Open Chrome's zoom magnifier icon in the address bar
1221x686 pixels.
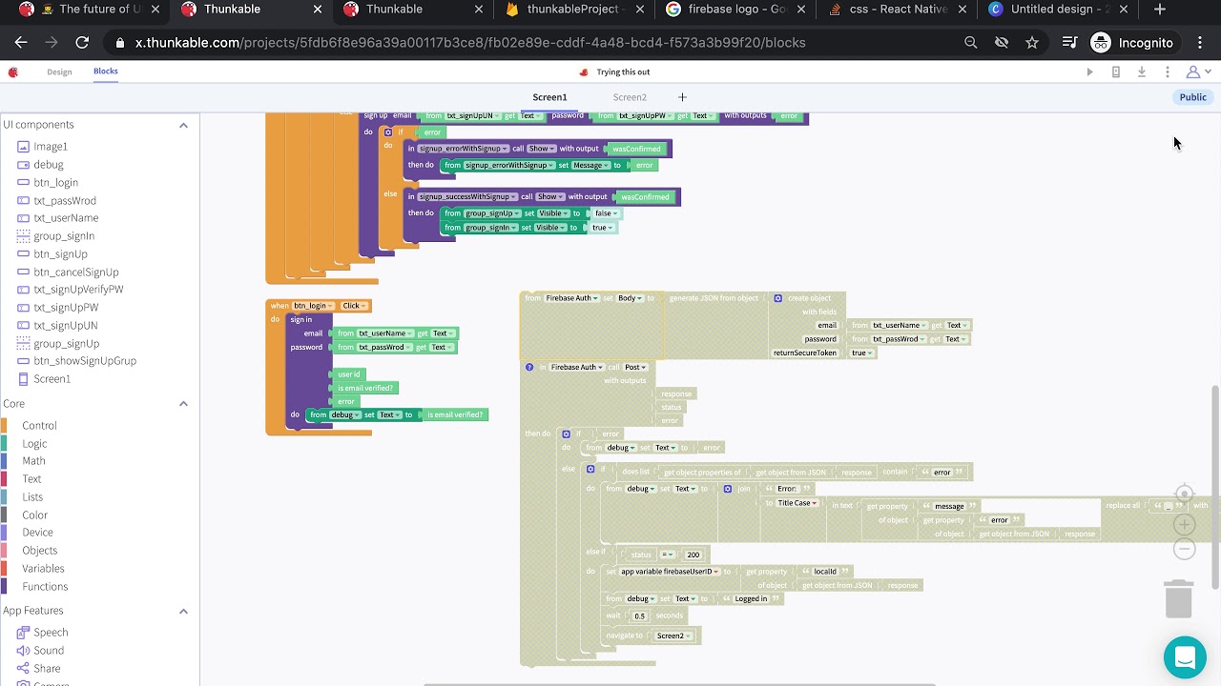(971, 43)
